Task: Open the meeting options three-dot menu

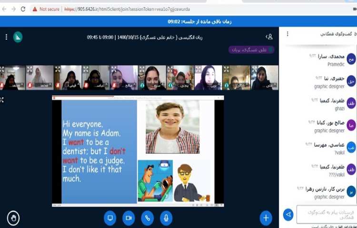Action: (6, 37)
